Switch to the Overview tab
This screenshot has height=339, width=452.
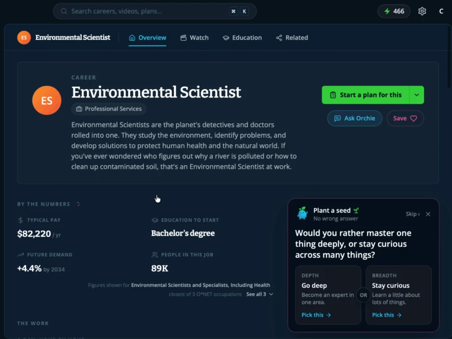tap(147, 38)
